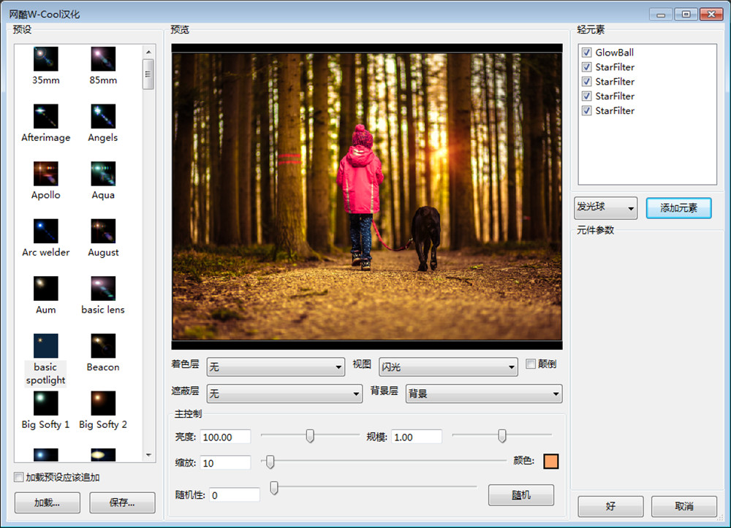
Task: Select the Angels flare preset
Action: (103, 116)
